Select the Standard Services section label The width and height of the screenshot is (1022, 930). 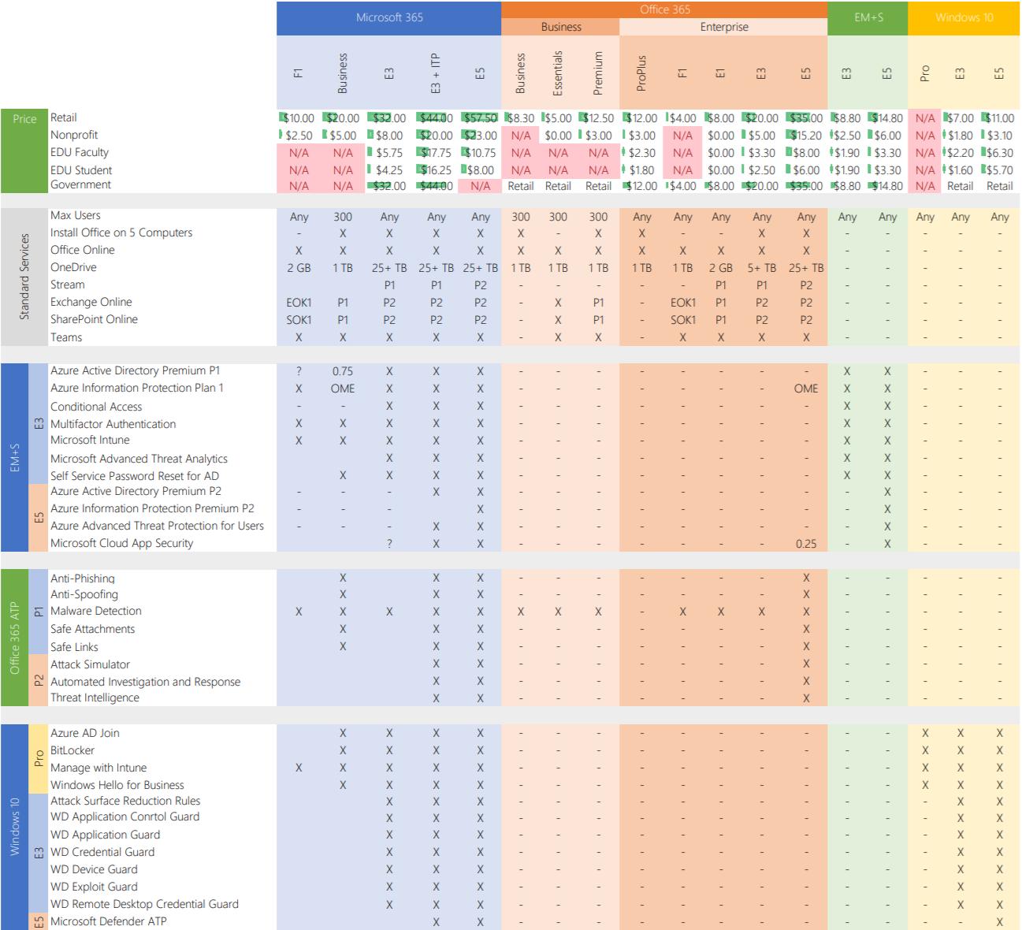[24, 277]
